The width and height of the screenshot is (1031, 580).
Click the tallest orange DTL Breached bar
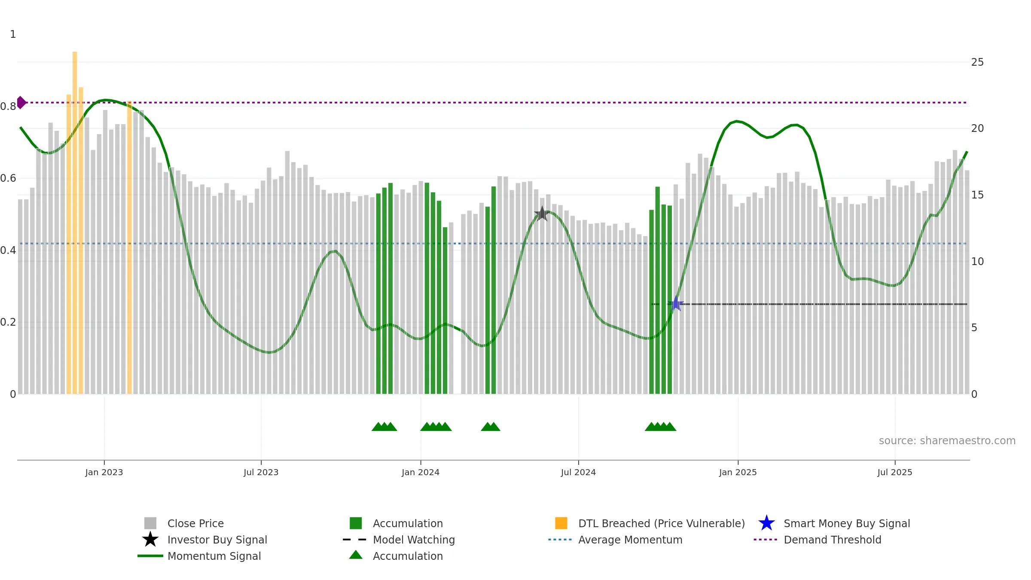(x=75, y=223)
